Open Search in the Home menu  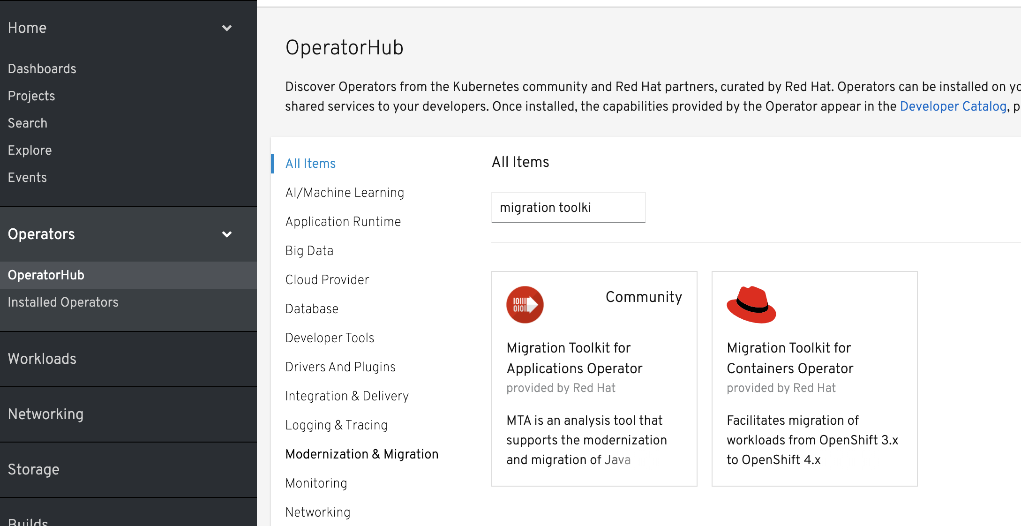point(28,123)
